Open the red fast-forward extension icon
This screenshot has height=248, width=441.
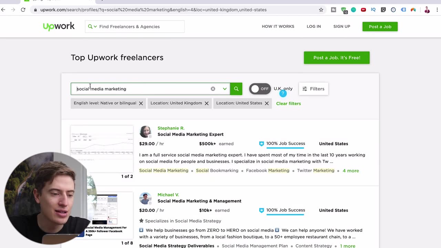363,10
